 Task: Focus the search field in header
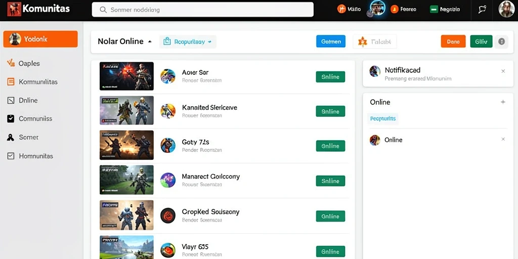(x=202, y=10)
